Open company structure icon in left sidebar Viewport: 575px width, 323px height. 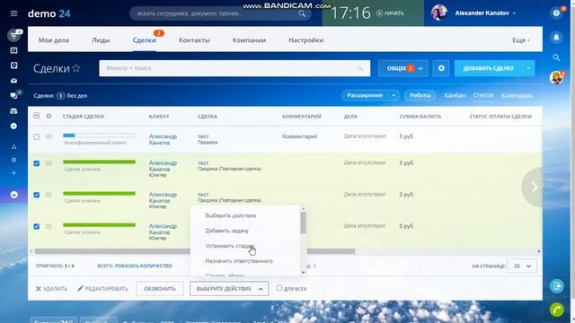(14, 147)
